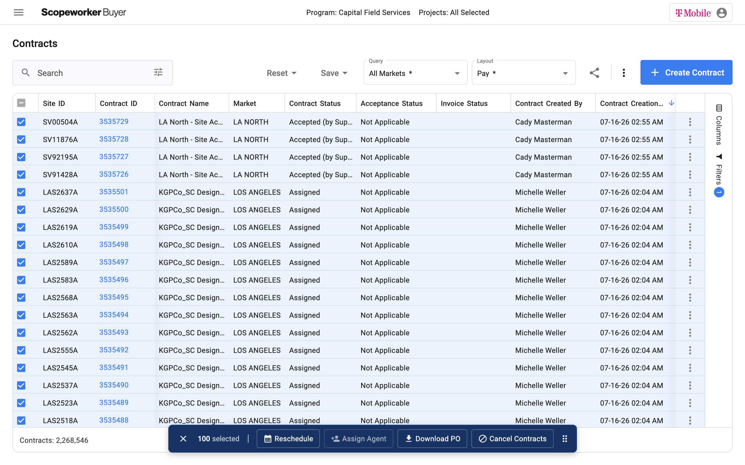This screenshot has width=745, height=465.
Task: Click Projects: All Selected header text
Action: pyautogui.click(x=454, y=12)
